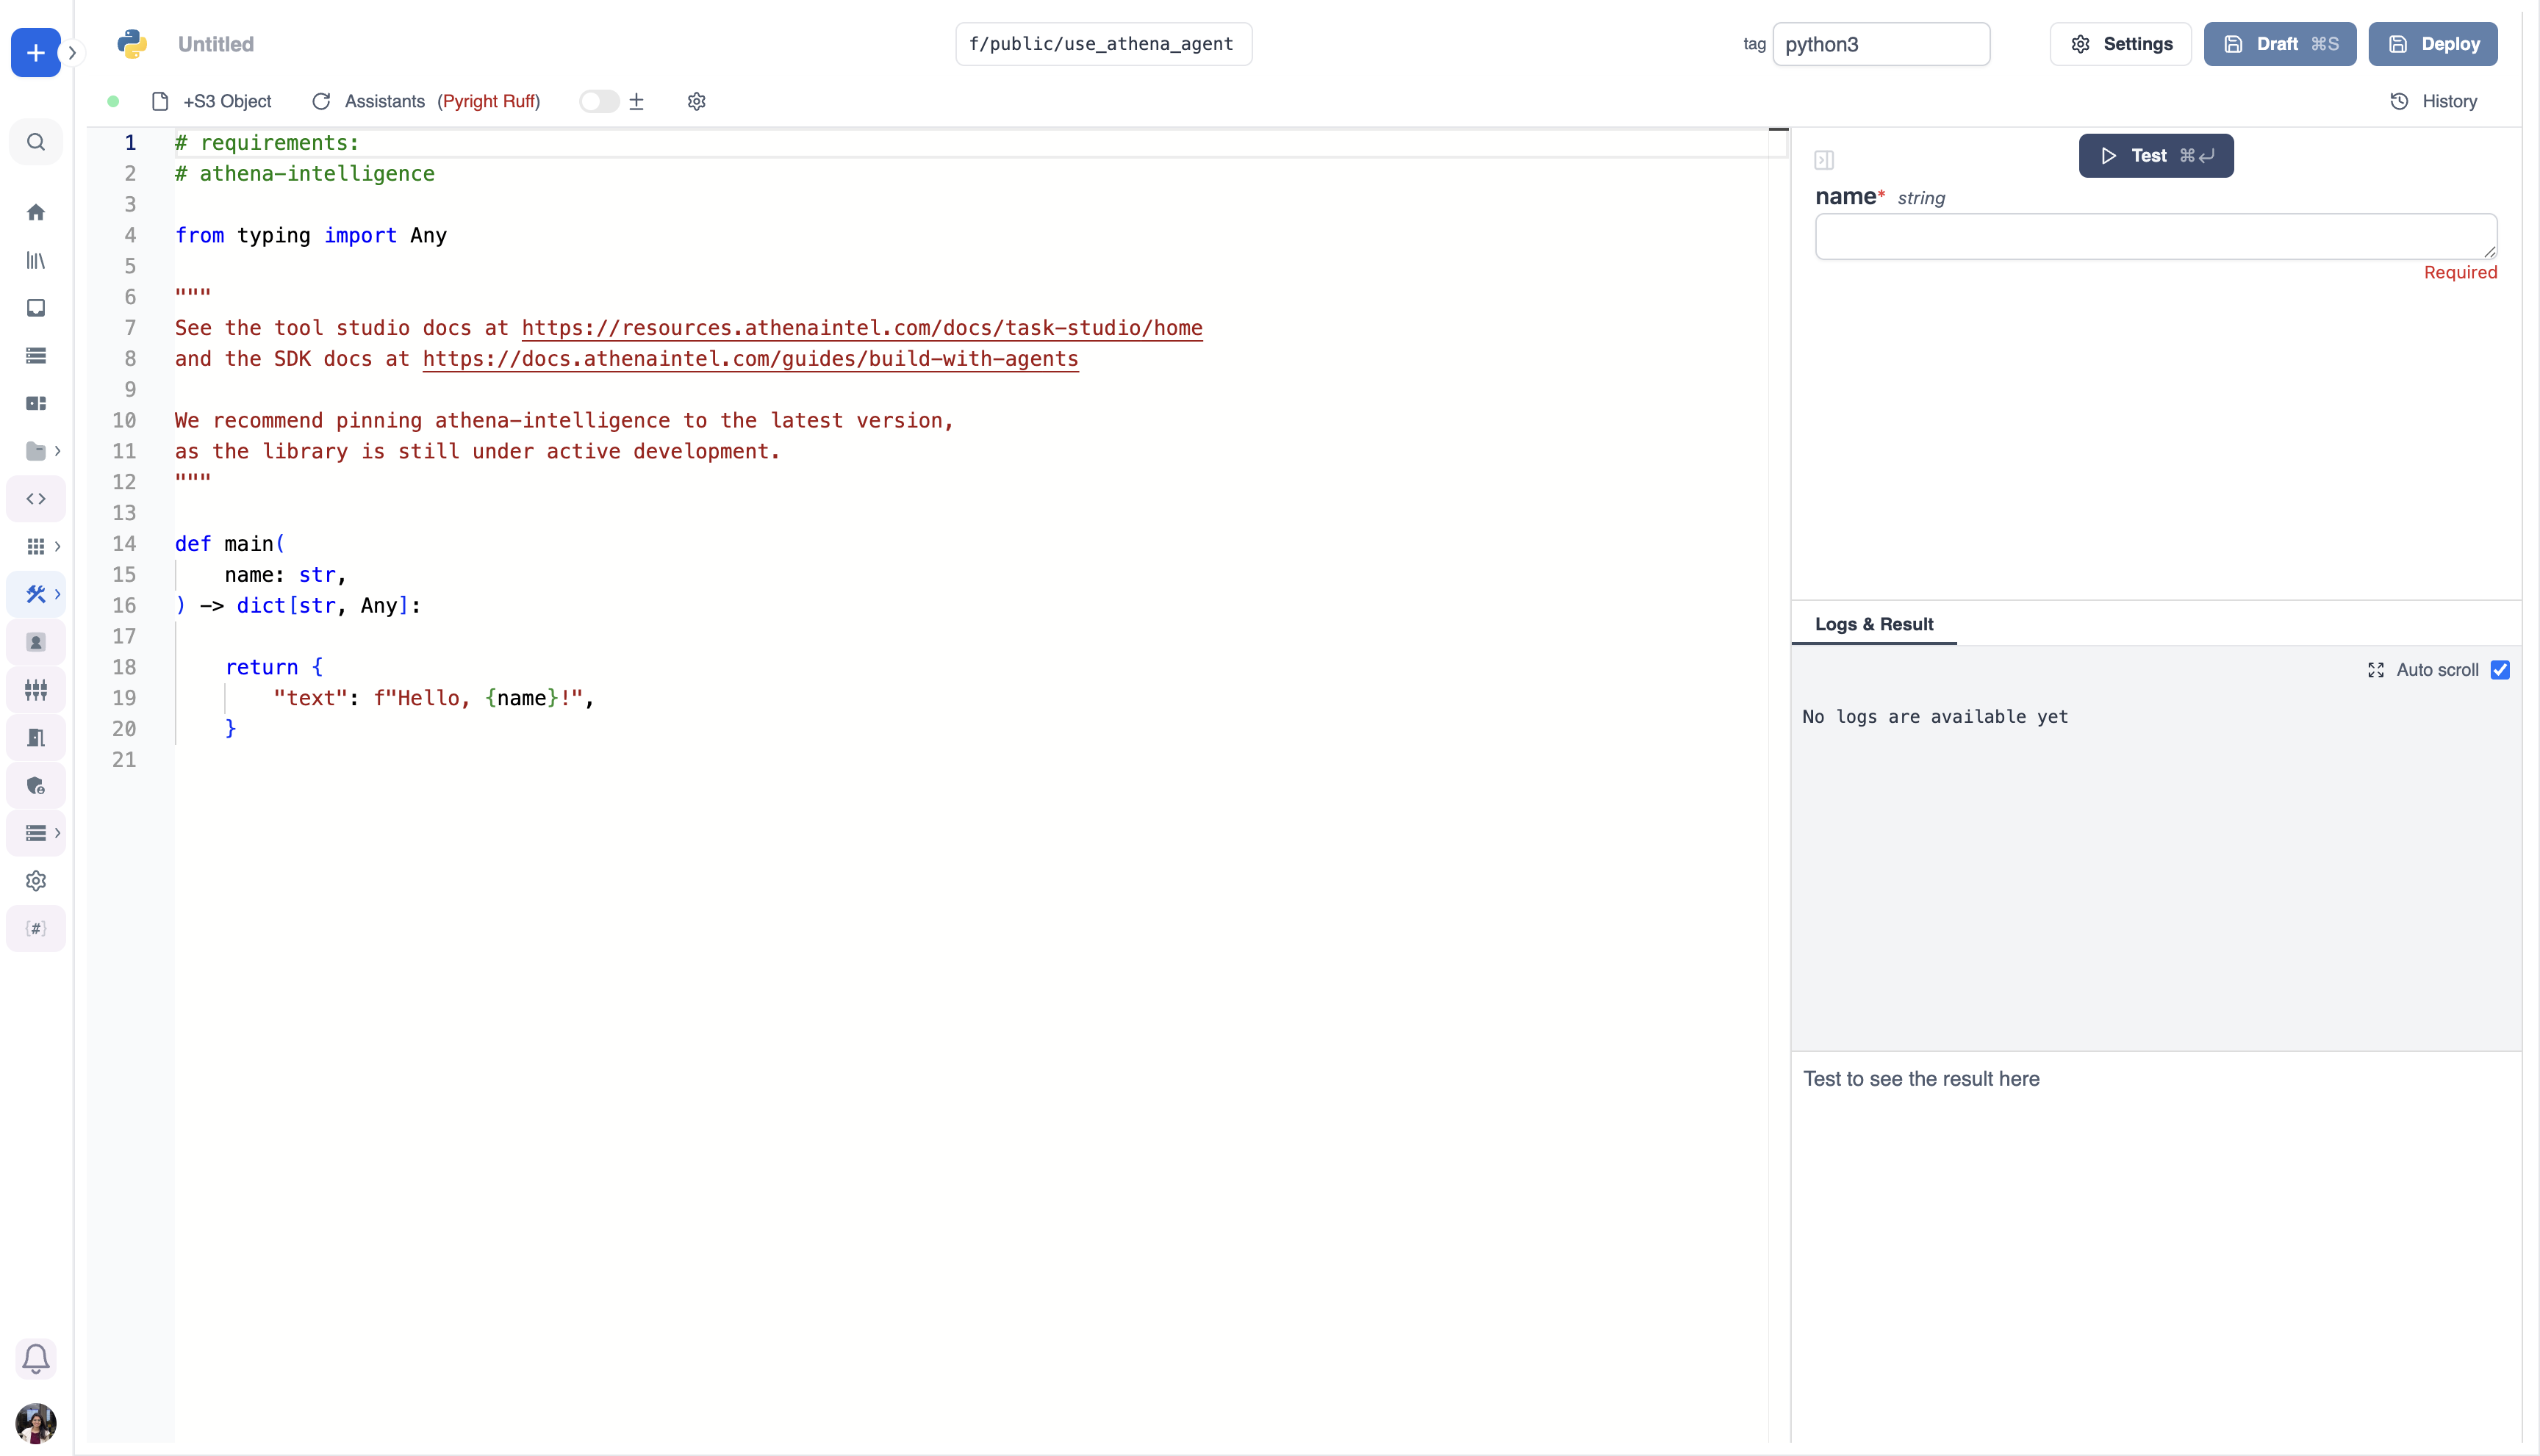The height and width of the screenshot is (1456, 2540).
Task: Click the name string input field
Action: pyautogui.click(x=2155, y=236)
